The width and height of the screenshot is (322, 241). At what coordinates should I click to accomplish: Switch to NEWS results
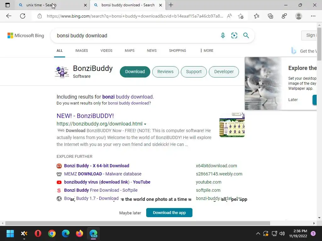(x=152, y=51)
